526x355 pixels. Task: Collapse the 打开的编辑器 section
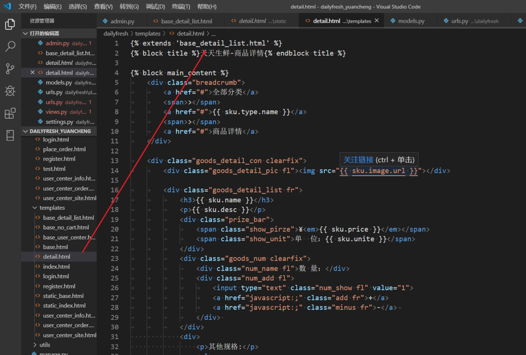59,33
